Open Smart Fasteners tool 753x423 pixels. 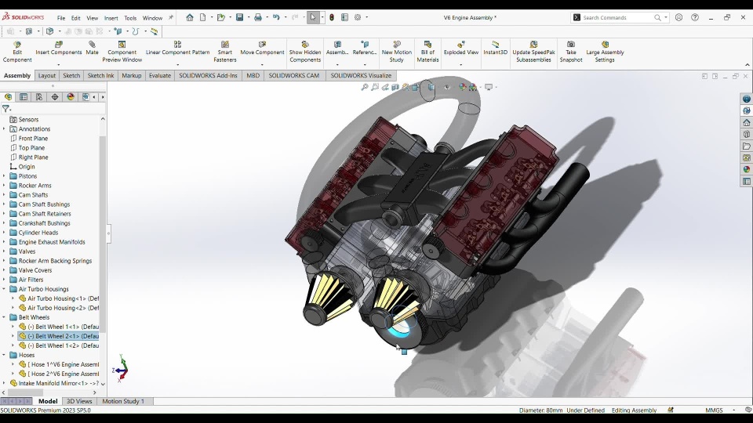tap(225, 45)
